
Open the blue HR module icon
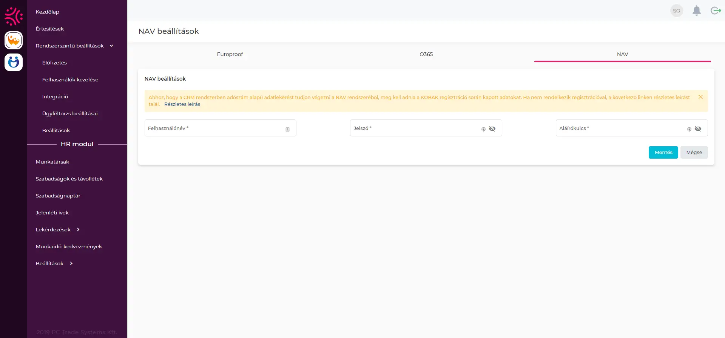point(14,62)
